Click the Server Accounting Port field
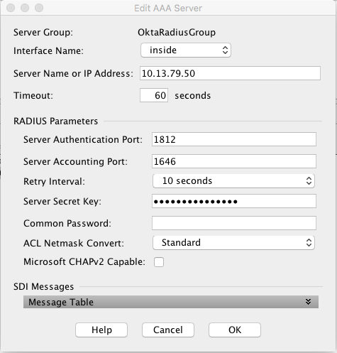The image size is (337, 353). [x=234, y=161]
